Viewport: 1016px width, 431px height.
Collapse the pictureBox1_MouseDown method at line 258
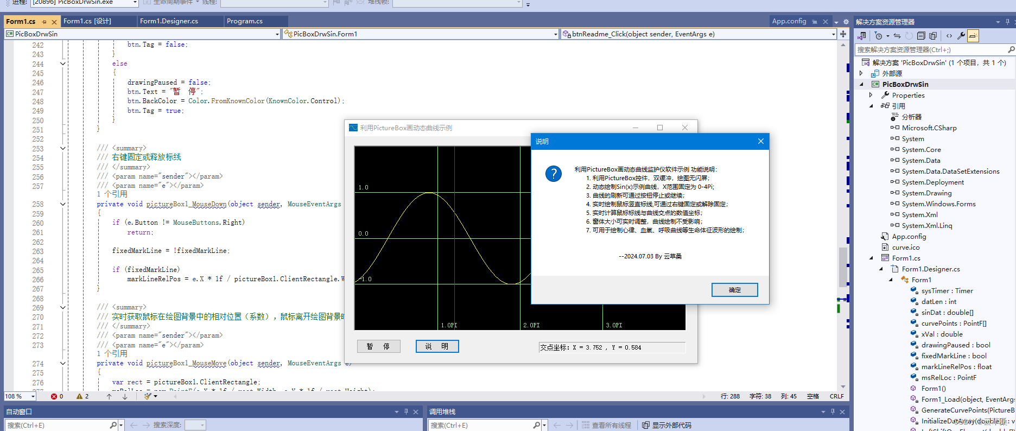pos(62,204)
